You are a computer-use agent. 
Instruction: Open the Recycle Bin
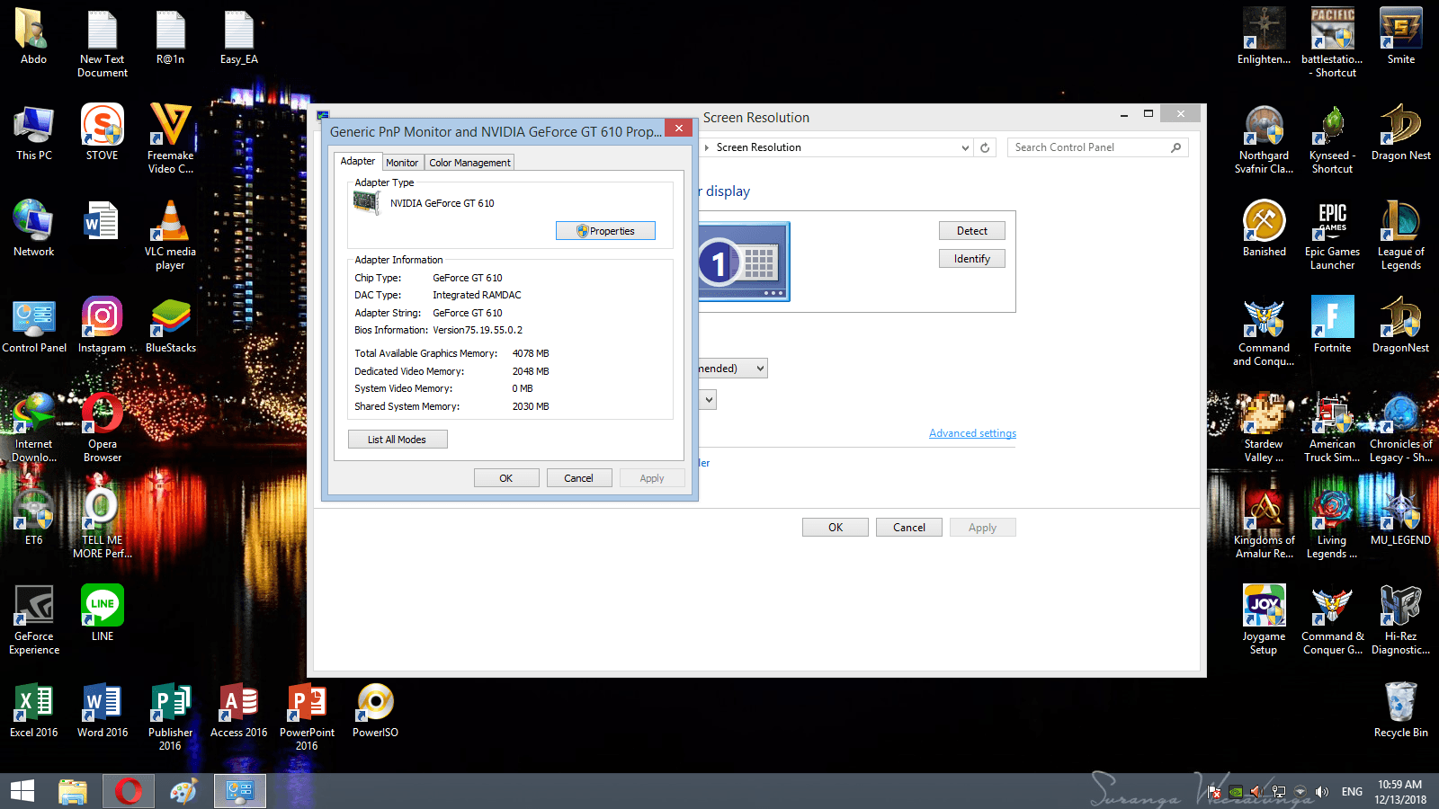(1400, 710)
